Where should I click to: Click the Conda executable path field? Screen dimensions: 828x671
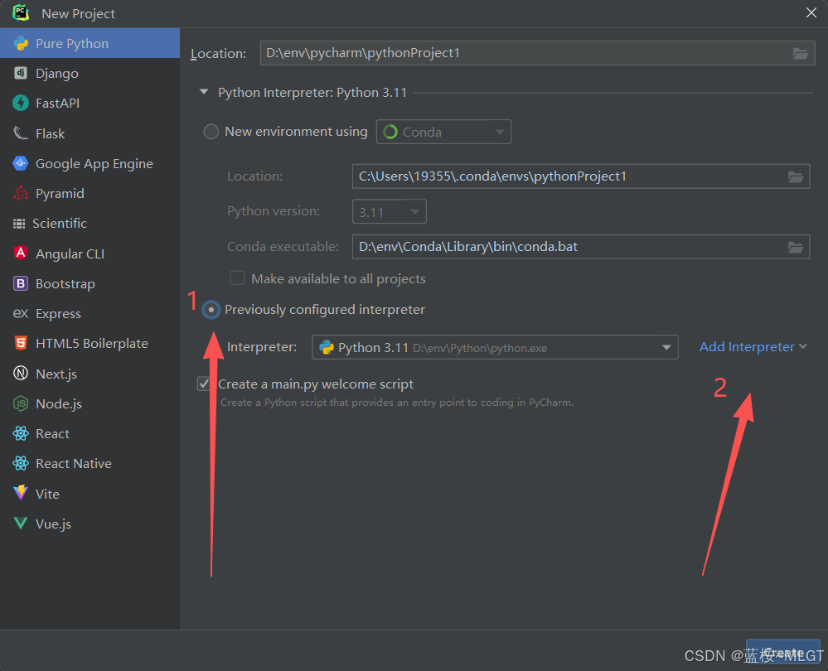coord(581,247)
